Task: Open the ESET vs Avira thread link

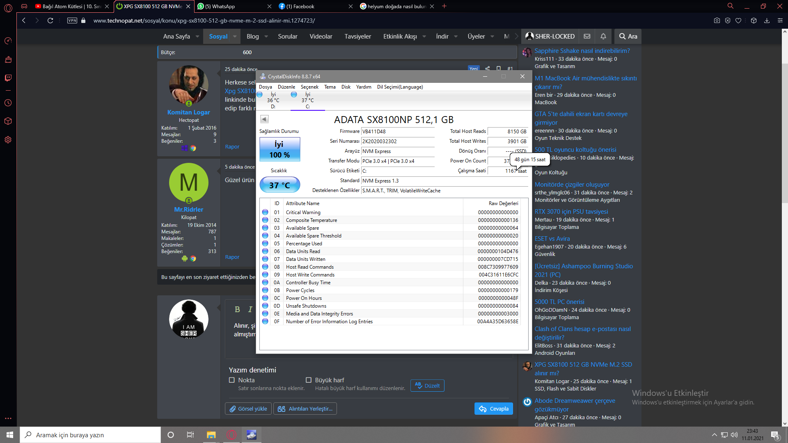Action: click(x=552, y=239)
